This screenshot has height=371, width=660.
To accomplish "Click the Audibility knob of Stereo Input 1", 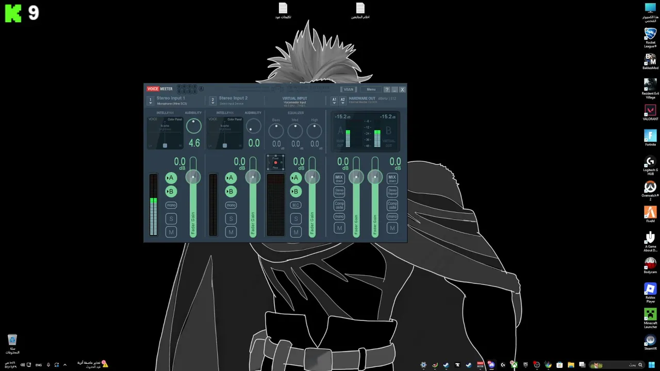I will point(194,126).
